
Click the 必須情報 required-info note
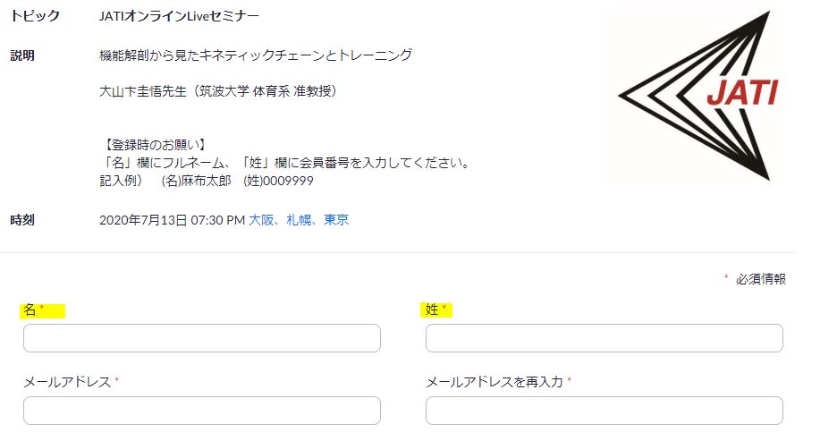pos(761,279)
